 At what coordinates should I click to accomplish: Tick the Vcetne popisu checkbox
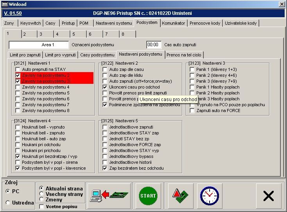[42, 206]
